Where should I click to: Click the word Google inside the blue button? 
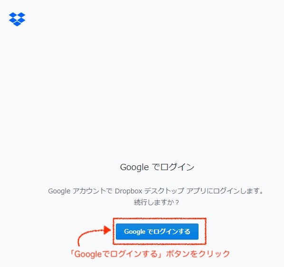134,232
